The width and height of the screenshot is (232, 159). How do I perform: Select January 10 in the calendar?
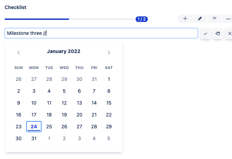(x=34, y=103)
